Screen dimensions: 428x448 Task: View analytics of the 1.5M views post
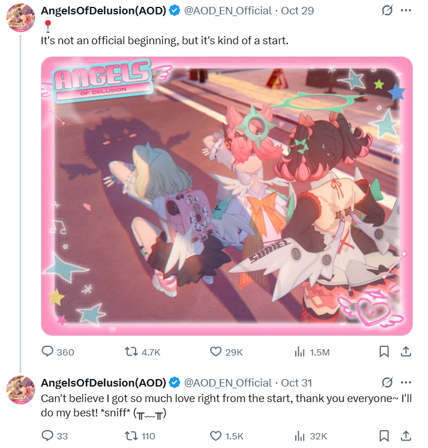pyautogui.click(x=312, y=352)
